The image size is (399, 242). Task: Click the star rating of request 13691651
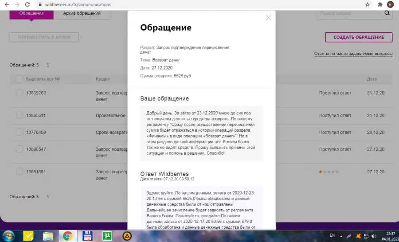tap(329, 172)
